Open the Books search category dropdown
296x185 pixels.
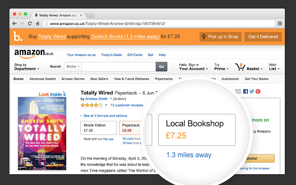73,67
